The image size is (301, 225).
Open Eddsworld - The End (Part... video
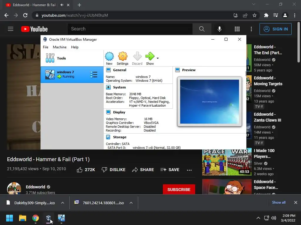click(x=268, y=50)
